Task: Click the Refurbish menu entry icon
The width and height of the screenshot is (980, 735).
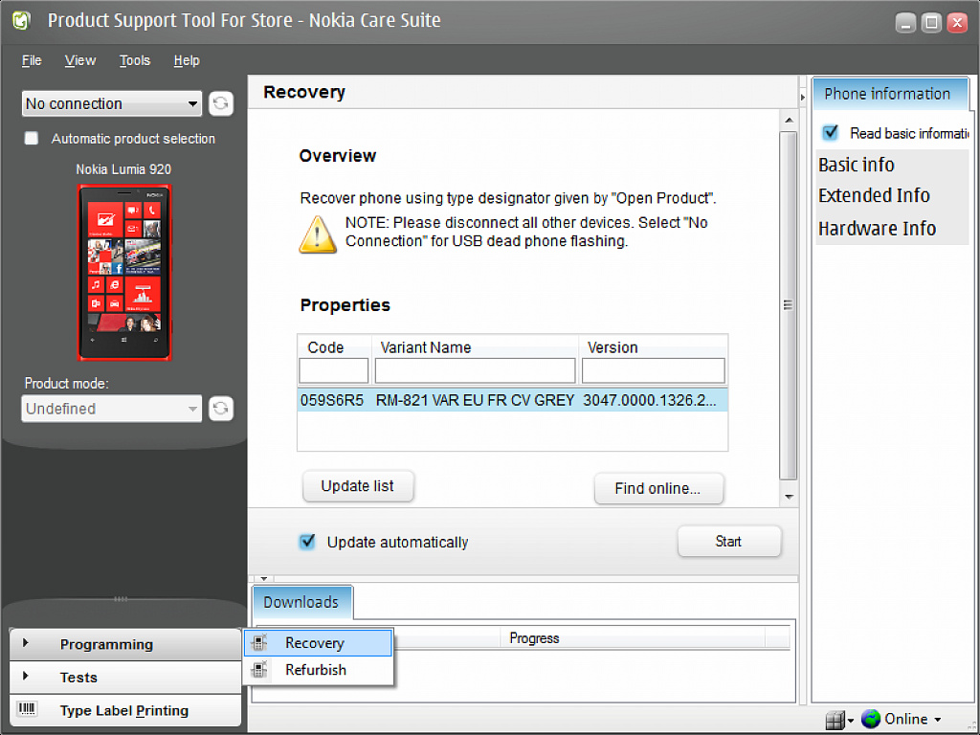Action: 258,670
